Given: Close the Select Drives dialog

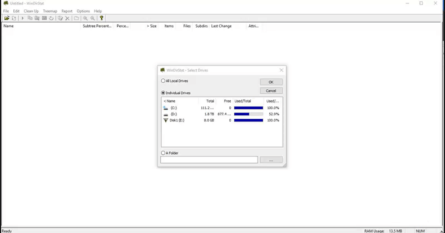Looking at the screenshot, I should tap(281, 70).
